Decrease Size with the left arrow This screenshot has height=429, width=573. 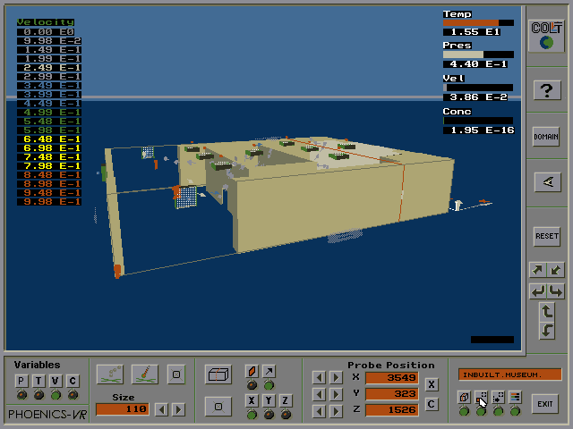pos(161,409)
